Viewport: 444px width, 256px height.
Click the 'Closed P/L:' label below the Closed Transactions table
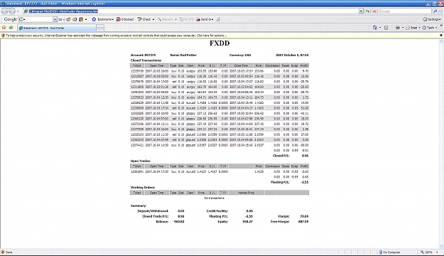tap(281, 156)
